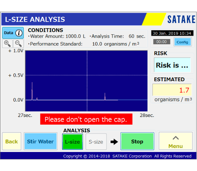Go Back to previous screen
Viewport: 197px width, 171px height.
[x=12, y=141]
